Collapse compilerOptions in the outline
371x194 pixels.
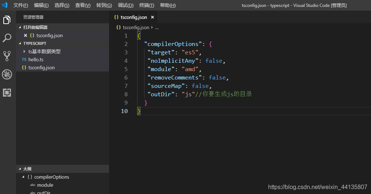(23, 177)
